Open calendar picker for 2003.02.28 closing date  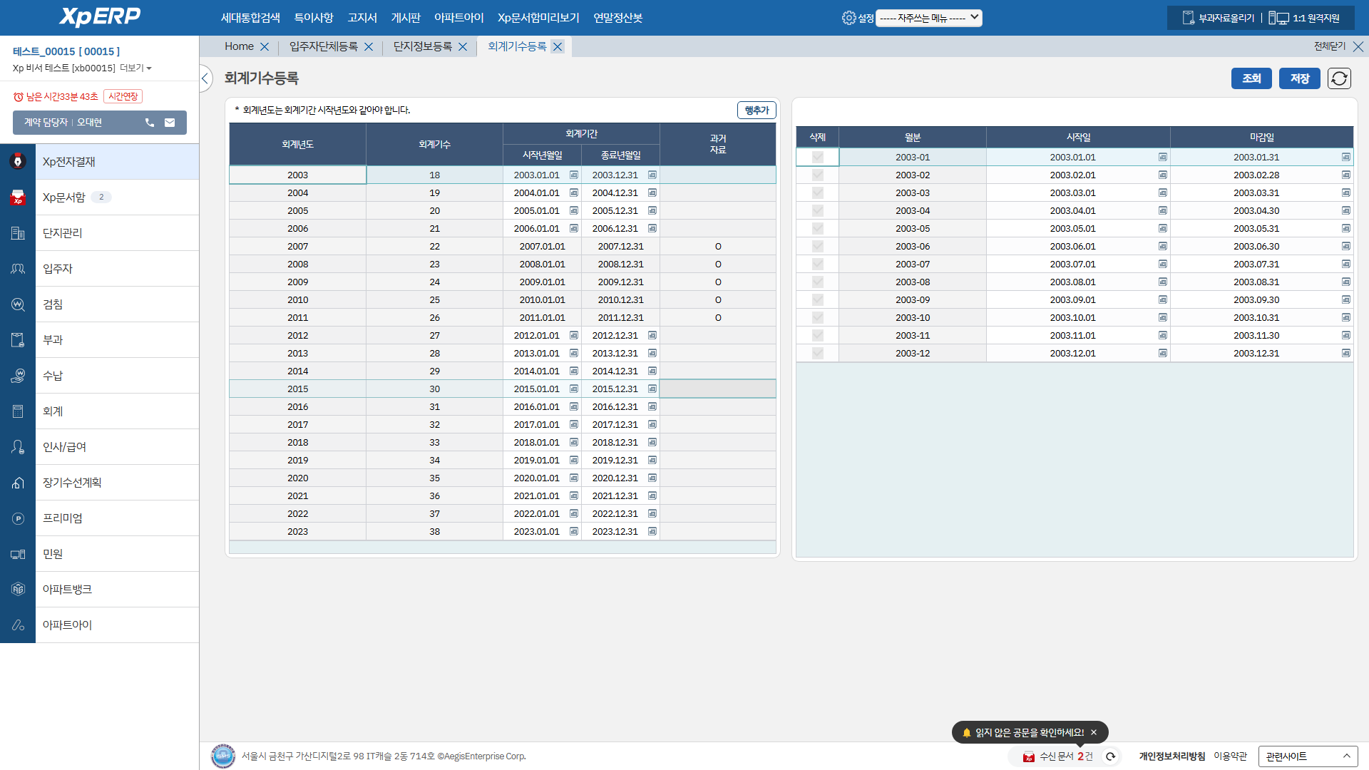pos(1345,175)
